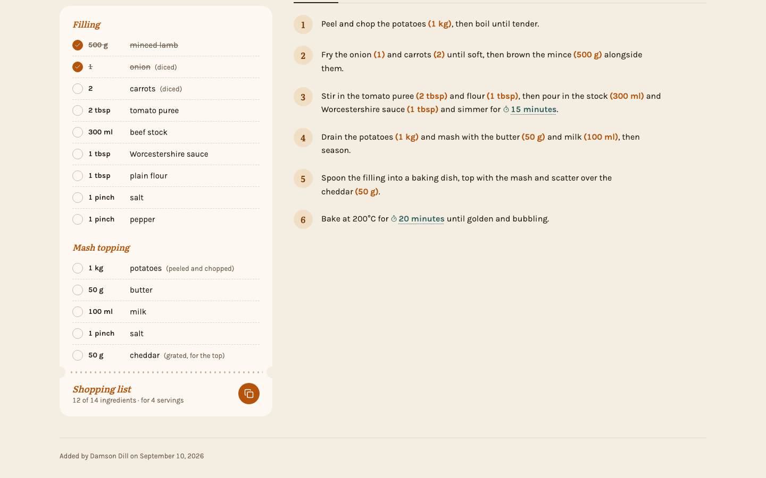Image resolution: width=766 pixels, height=478 pixels.
Task: Uncheck the onion ingredient
Action: click(x=78, y=67)
